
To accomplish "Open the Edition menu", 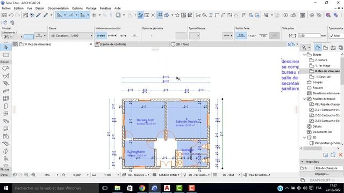I will pos(19,9).
